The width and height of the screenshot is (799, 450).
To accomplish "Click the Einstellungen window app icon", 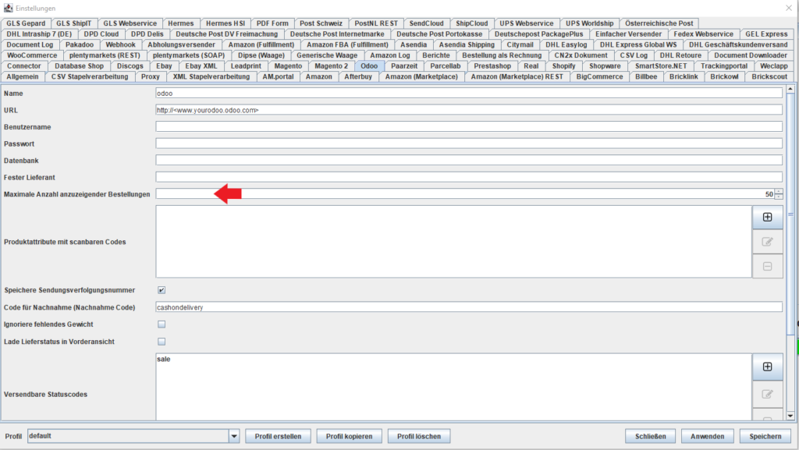I will 8,8.
